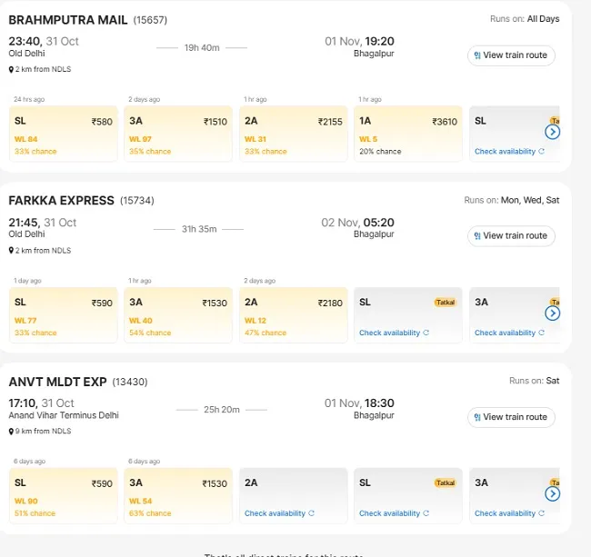
Task: Check availability for ANVT MLDT EXP 2A
Action: click(275, 513)
